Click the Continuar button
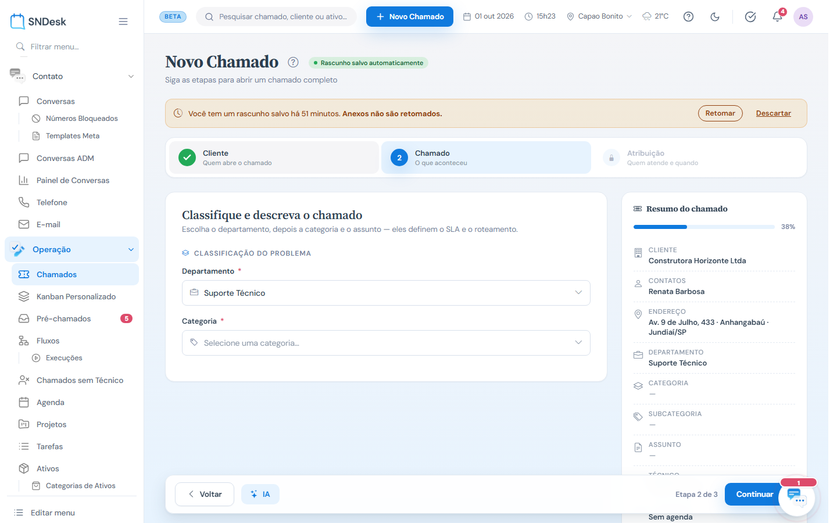The image size is (837, 523). [x=754, y=494]
